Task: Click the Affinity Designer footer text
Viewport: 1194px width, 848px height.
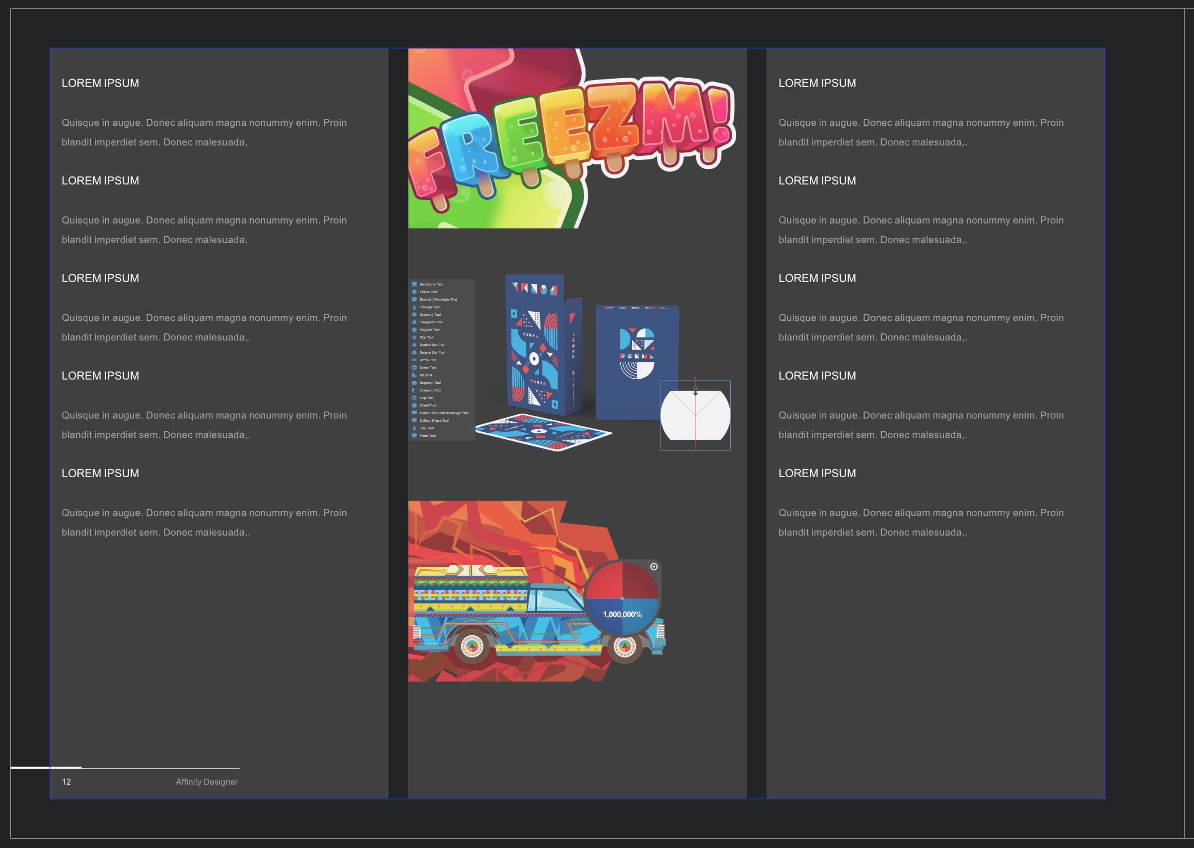Action: pos(207,782)
